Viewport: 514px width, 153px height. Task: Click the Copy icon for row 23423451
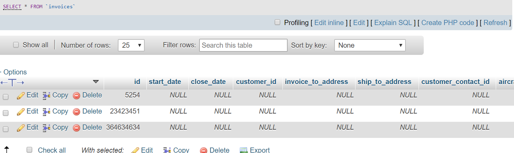point(47,111)
